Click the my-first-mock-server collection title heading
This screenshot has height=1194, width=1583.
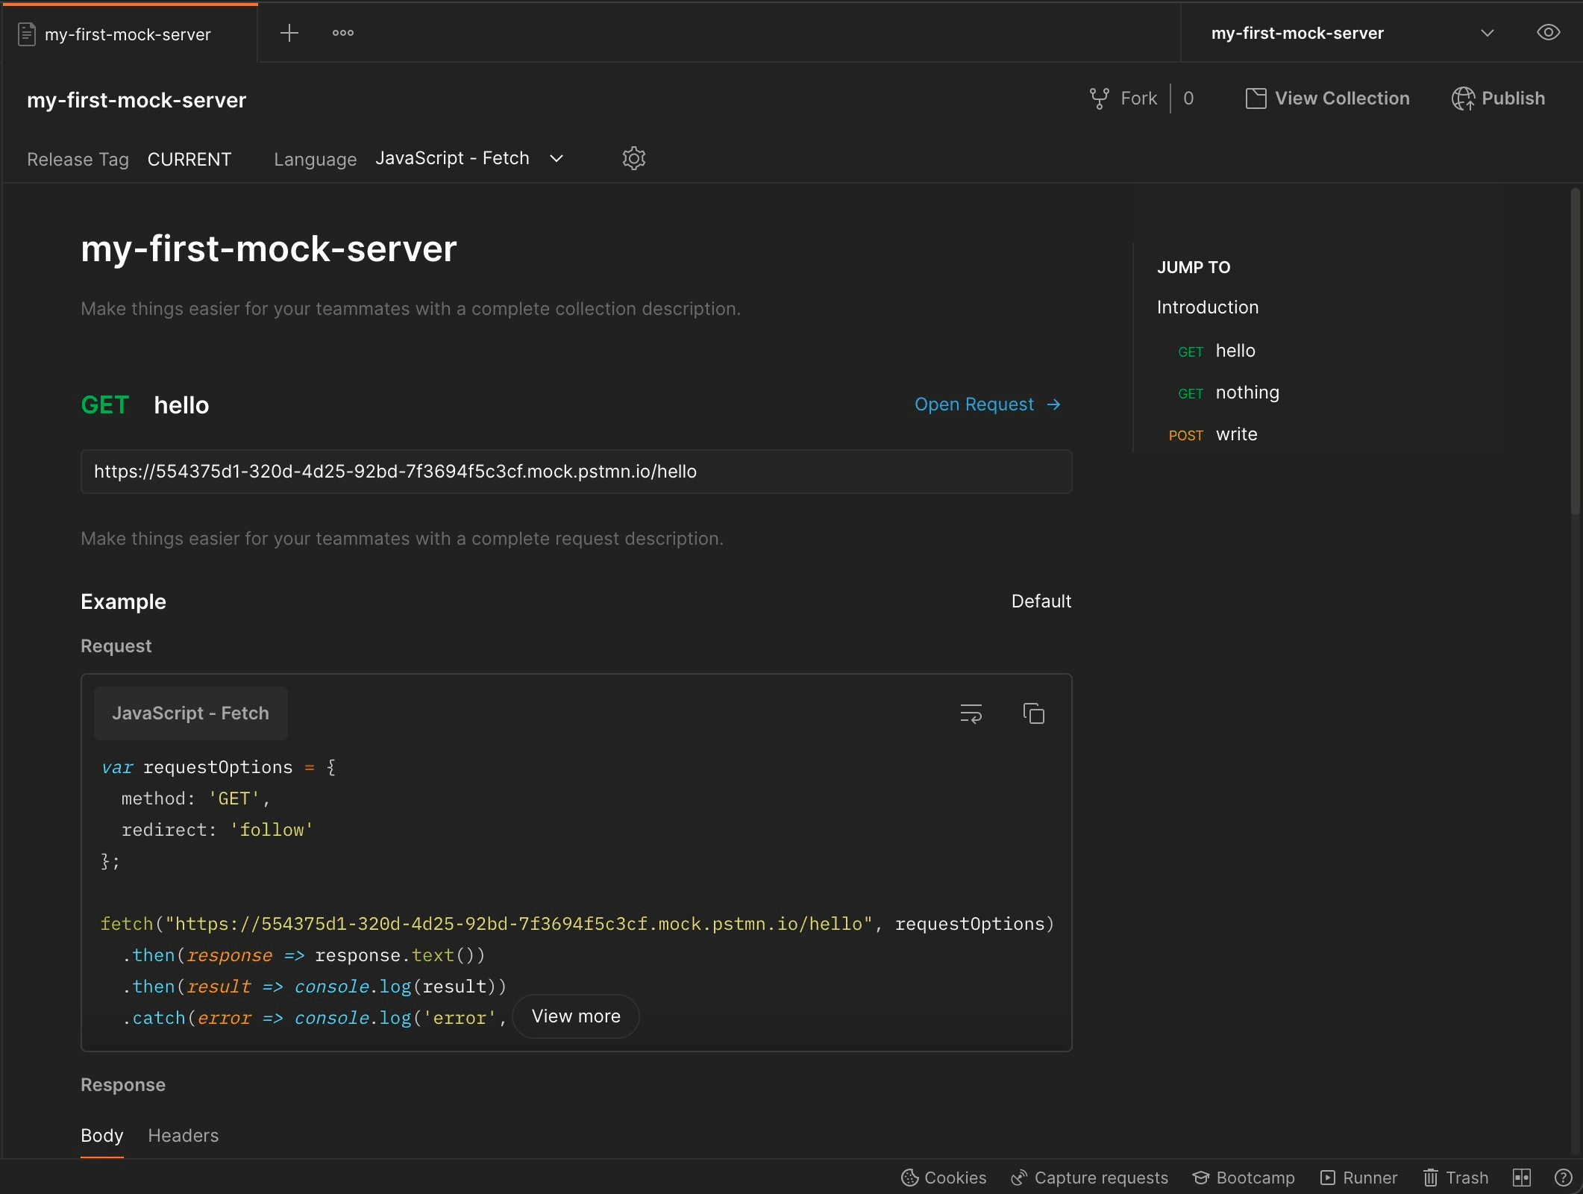(x=269, y=249)
